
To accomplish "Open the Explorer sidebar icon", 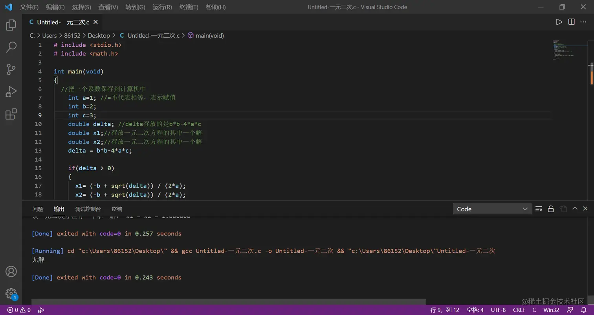I will 11,25.
